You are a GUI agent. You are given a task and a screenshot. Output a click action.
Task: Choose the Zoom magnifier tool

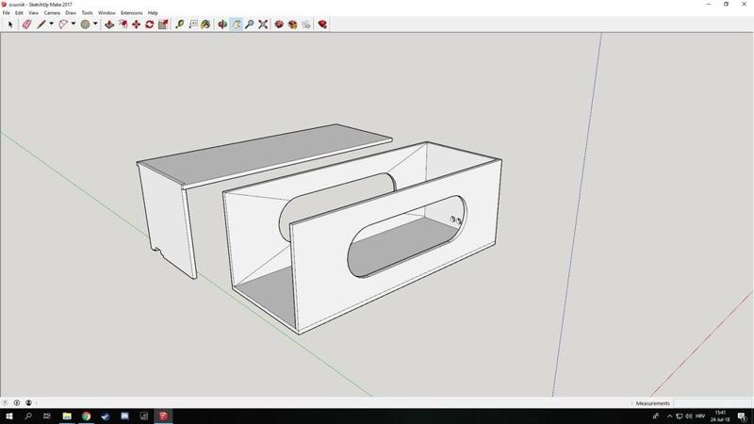click(250, 24)
